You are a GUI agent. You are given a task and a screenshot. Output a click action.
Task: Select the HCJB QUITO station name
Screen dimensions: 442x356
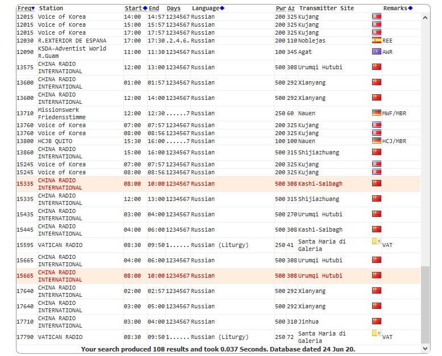pos(55,141)
